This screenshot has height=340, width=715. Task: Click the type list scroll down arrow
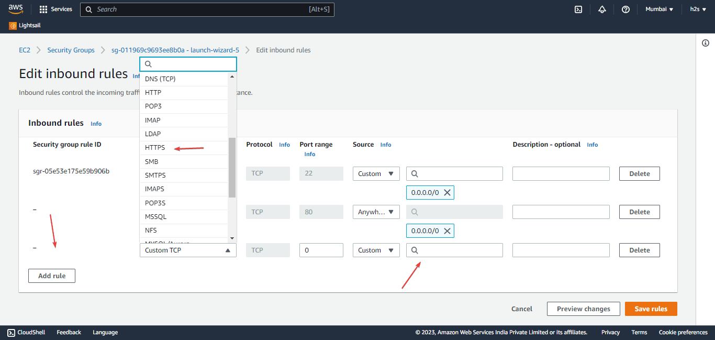(232, 238)
